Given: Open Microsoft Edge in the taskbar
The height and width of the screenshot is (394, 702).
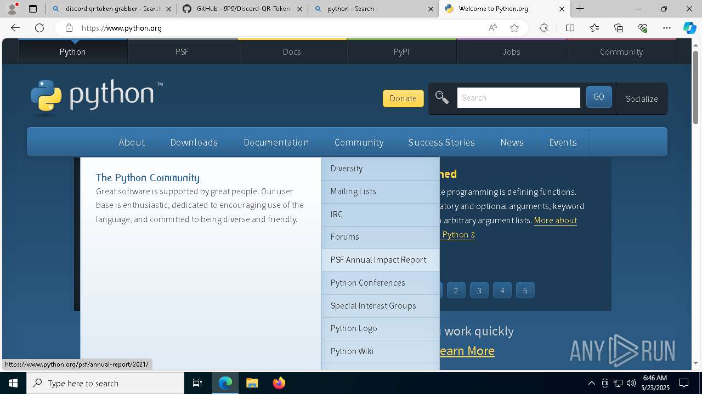Looking at the screenshot, I should (x=225, y=383).
